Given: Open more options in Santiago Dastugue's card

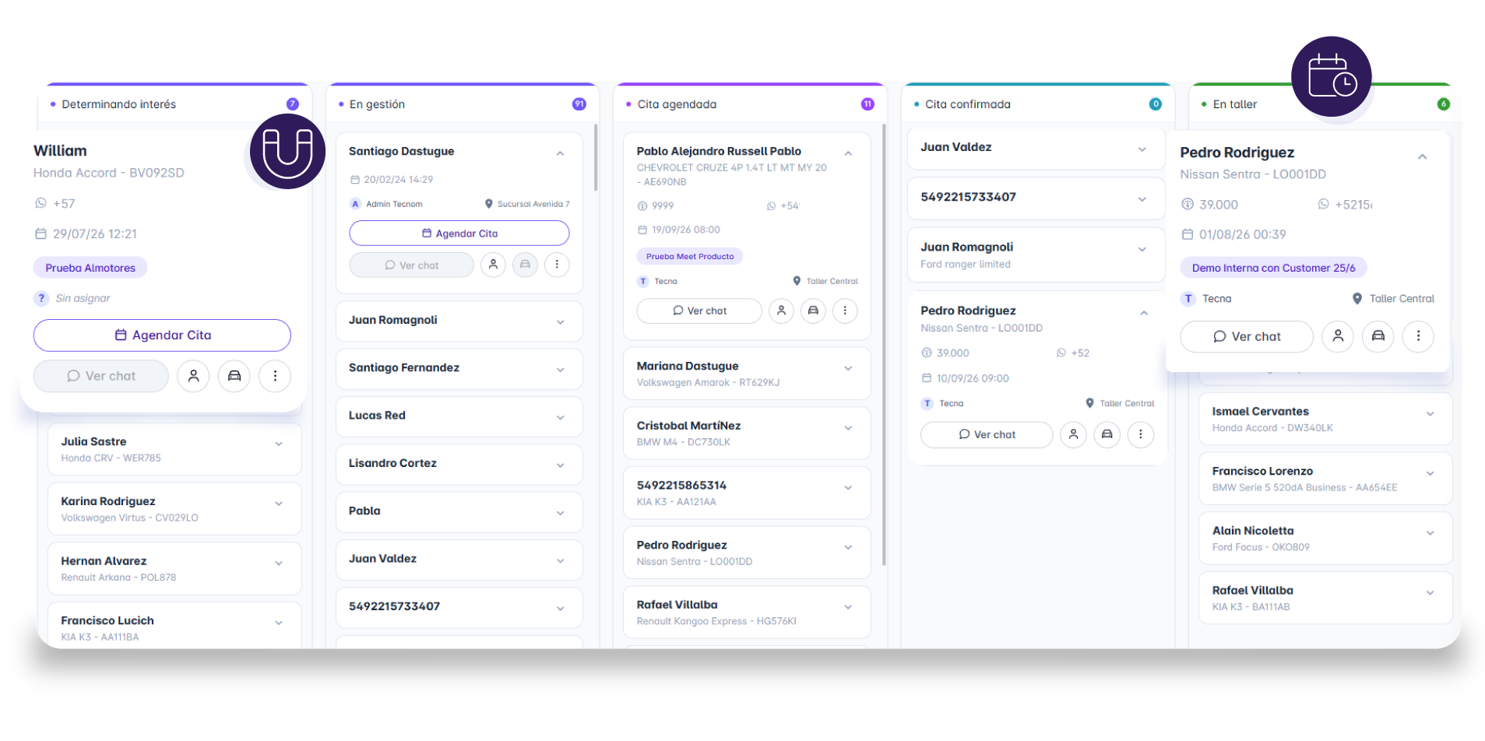Looking at the screenshot, I should (557, 265).
